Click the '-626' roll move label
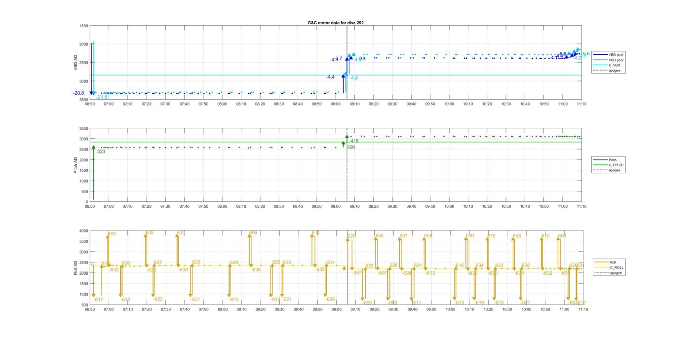Image resolution: width=691 pixels, height=342 pixels. pyautogui.click(x=330, y=299)
